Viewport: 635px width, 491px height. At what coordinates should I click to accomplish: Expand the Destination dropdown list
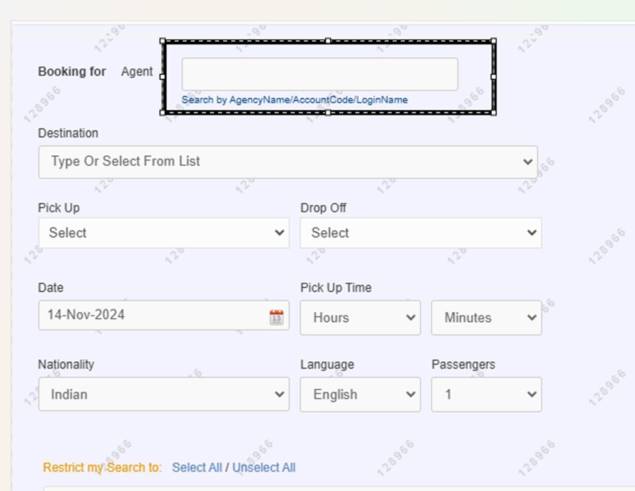coord(287,162)
